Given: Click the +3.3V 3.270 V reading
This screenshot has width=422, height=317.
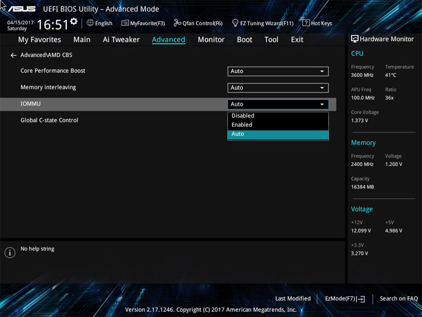Looking at the screenshot, I should coord(359,254).
